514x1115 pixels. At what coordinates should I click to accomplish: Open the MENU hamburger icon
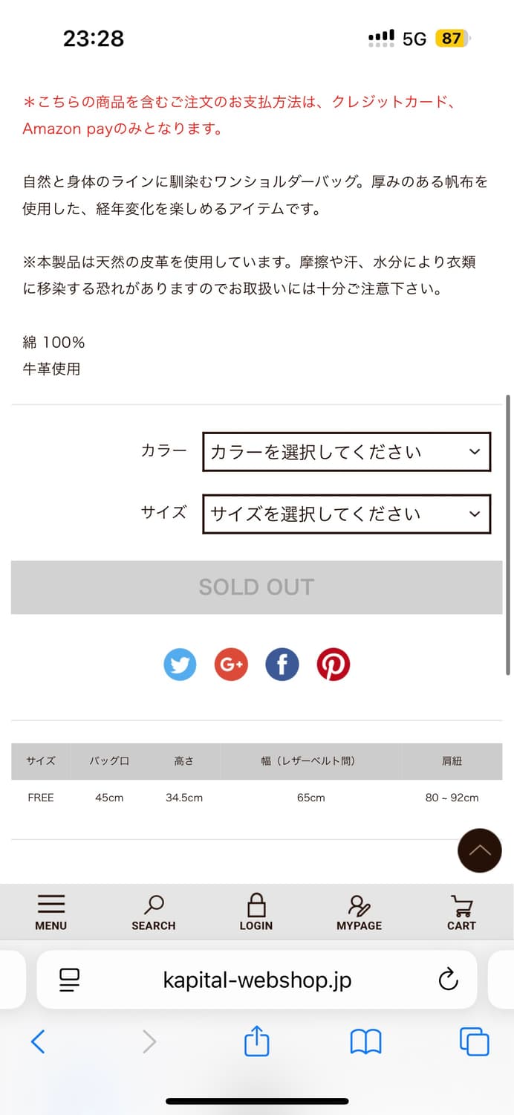pyautogui.click(x=51, y=913)
